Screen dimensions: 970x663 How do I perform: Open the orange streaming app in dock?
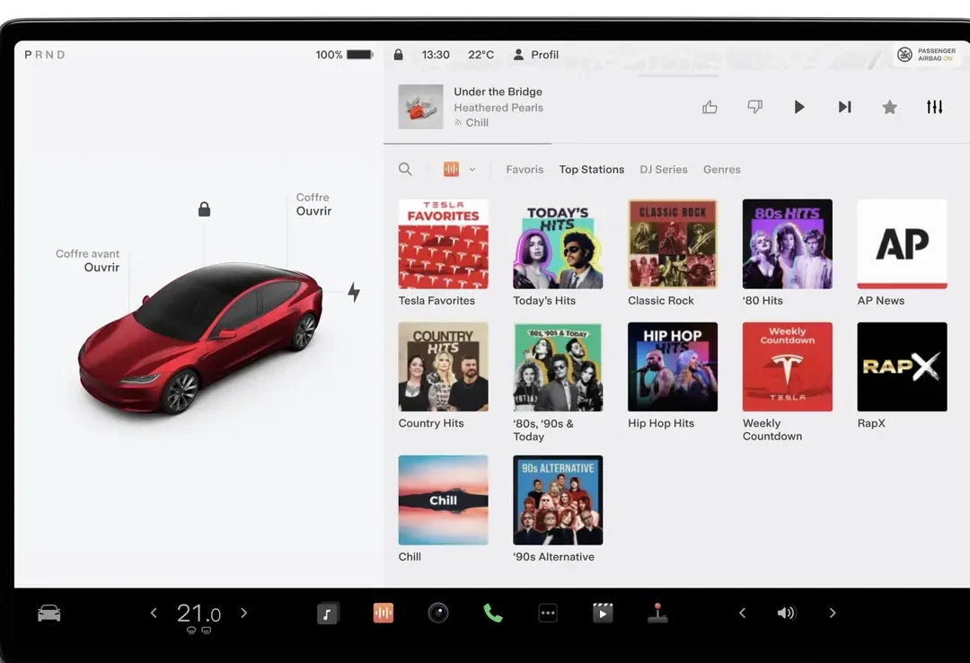tap(383, 613)
